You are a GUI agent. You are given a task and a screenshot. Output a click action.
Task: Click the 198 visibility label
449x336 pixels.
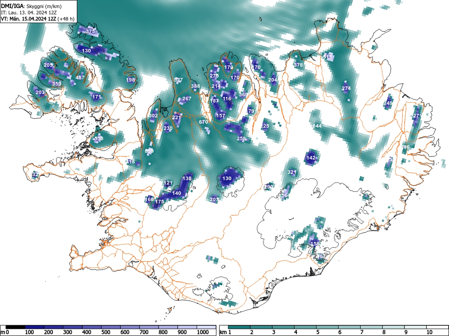[x=130, y=80]
